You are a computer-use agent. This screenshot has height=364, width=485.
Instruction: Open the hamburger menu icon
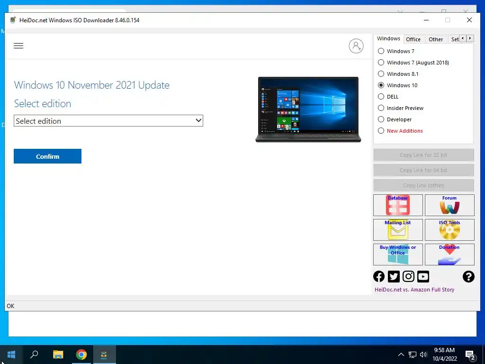(x=18, y=46)
